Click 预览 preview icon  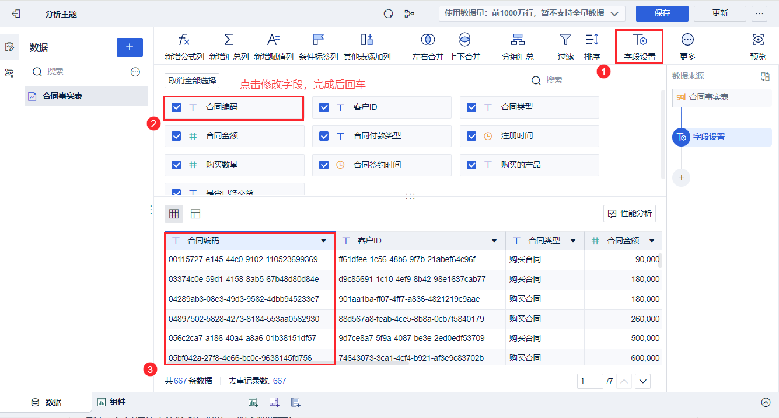(x=758, y=40)
